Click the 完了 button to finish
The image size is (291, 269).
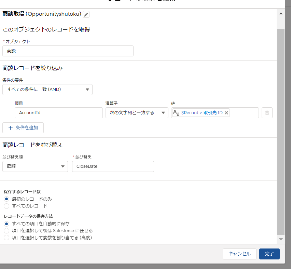coord(269,254)
